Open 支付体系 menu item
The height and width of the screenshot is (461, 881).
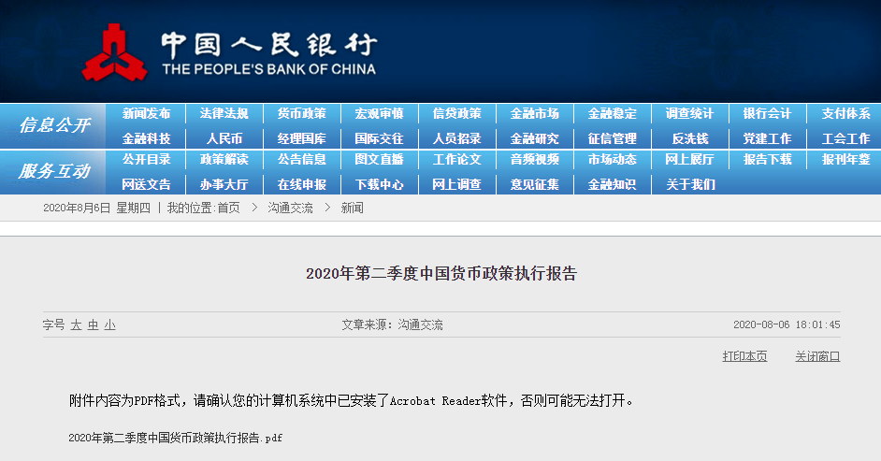click(x=845, y=113)
